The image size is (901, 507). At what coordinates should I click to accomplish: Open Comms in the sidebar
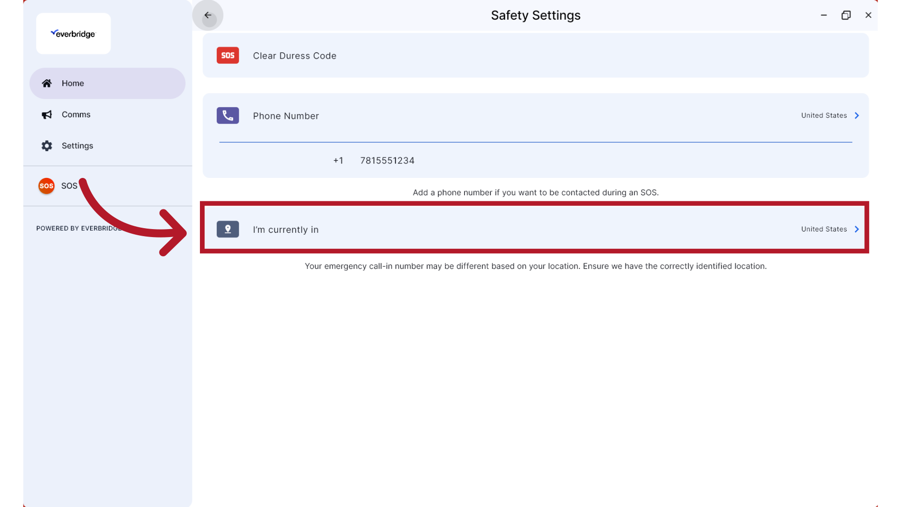76,115
